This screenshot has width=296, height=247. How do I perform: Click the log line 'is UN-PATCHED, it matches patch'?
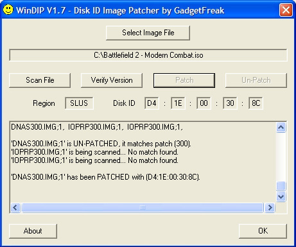(101, 144)
